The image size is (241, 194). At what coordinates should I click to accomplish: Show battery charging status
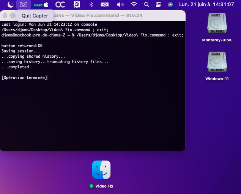105,5
